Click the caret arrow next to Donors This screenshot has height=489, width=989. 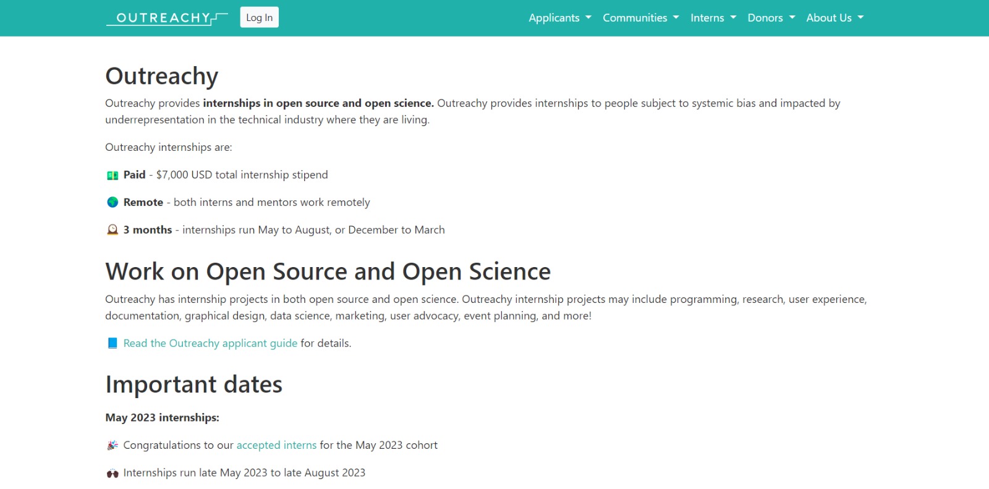coord(792,18)
